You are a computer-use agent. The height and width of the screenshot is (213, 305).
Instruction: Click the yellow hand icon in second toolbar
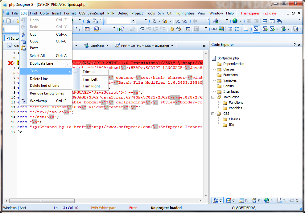pyautogui.click(x=171, y=29)
